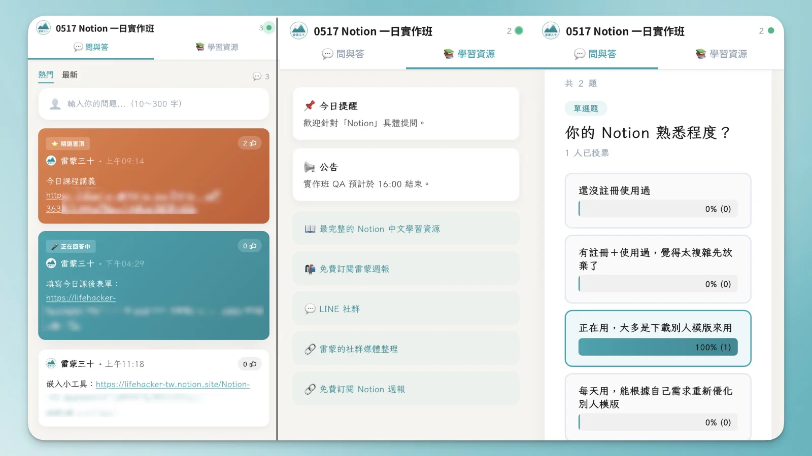Screen dimensions: 812x456
Task: Click the 正在回答中 badge
Action: 71,246
